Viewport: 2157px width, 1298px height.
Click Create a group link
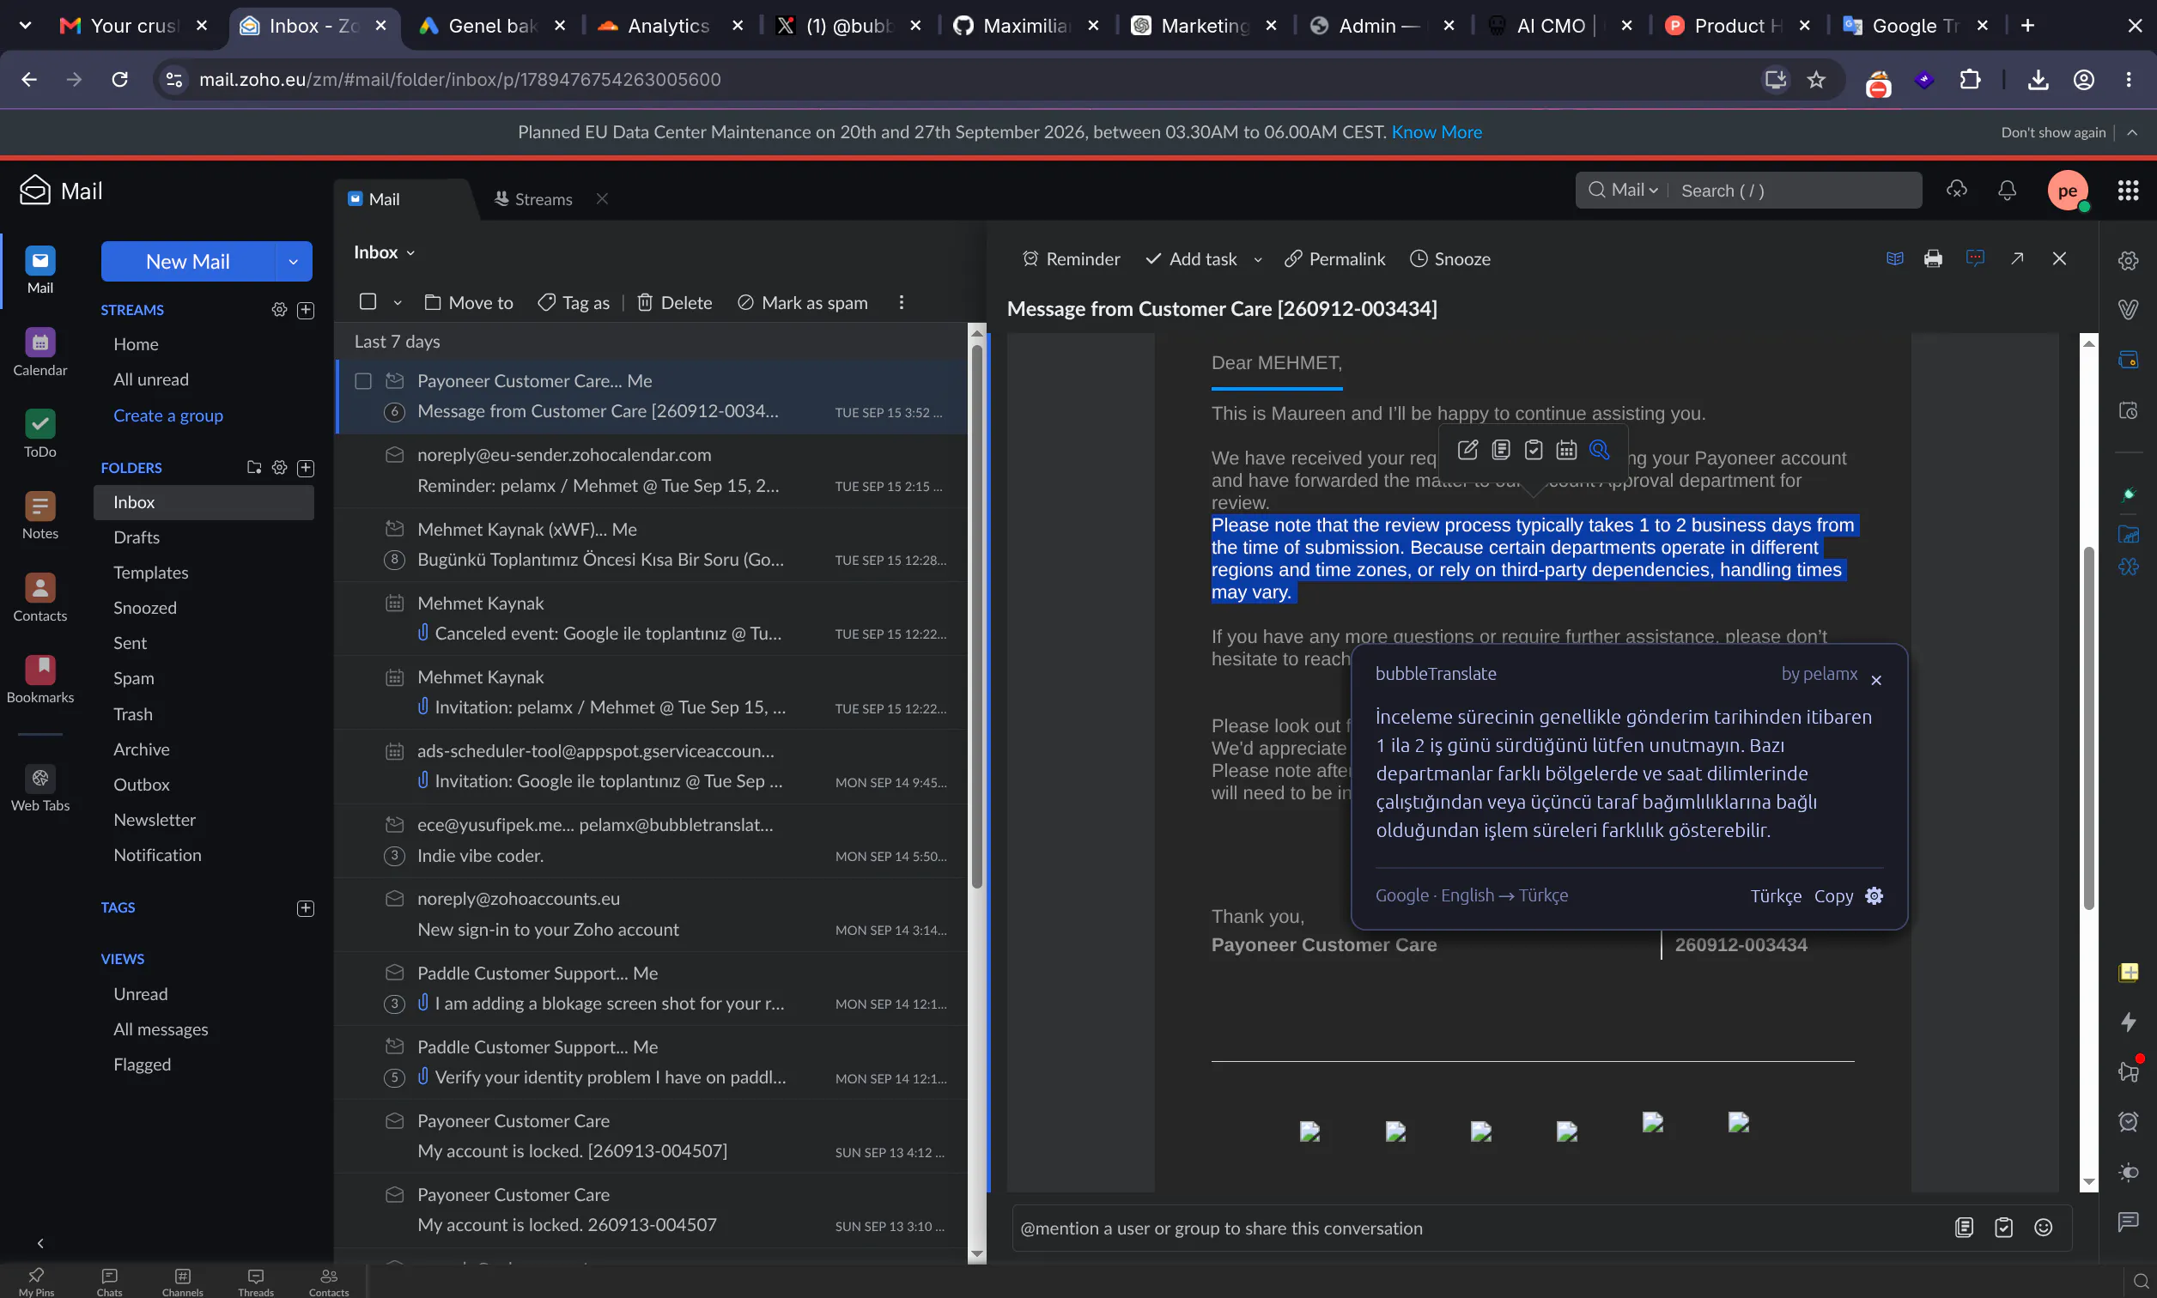click(x=168, y=415)
